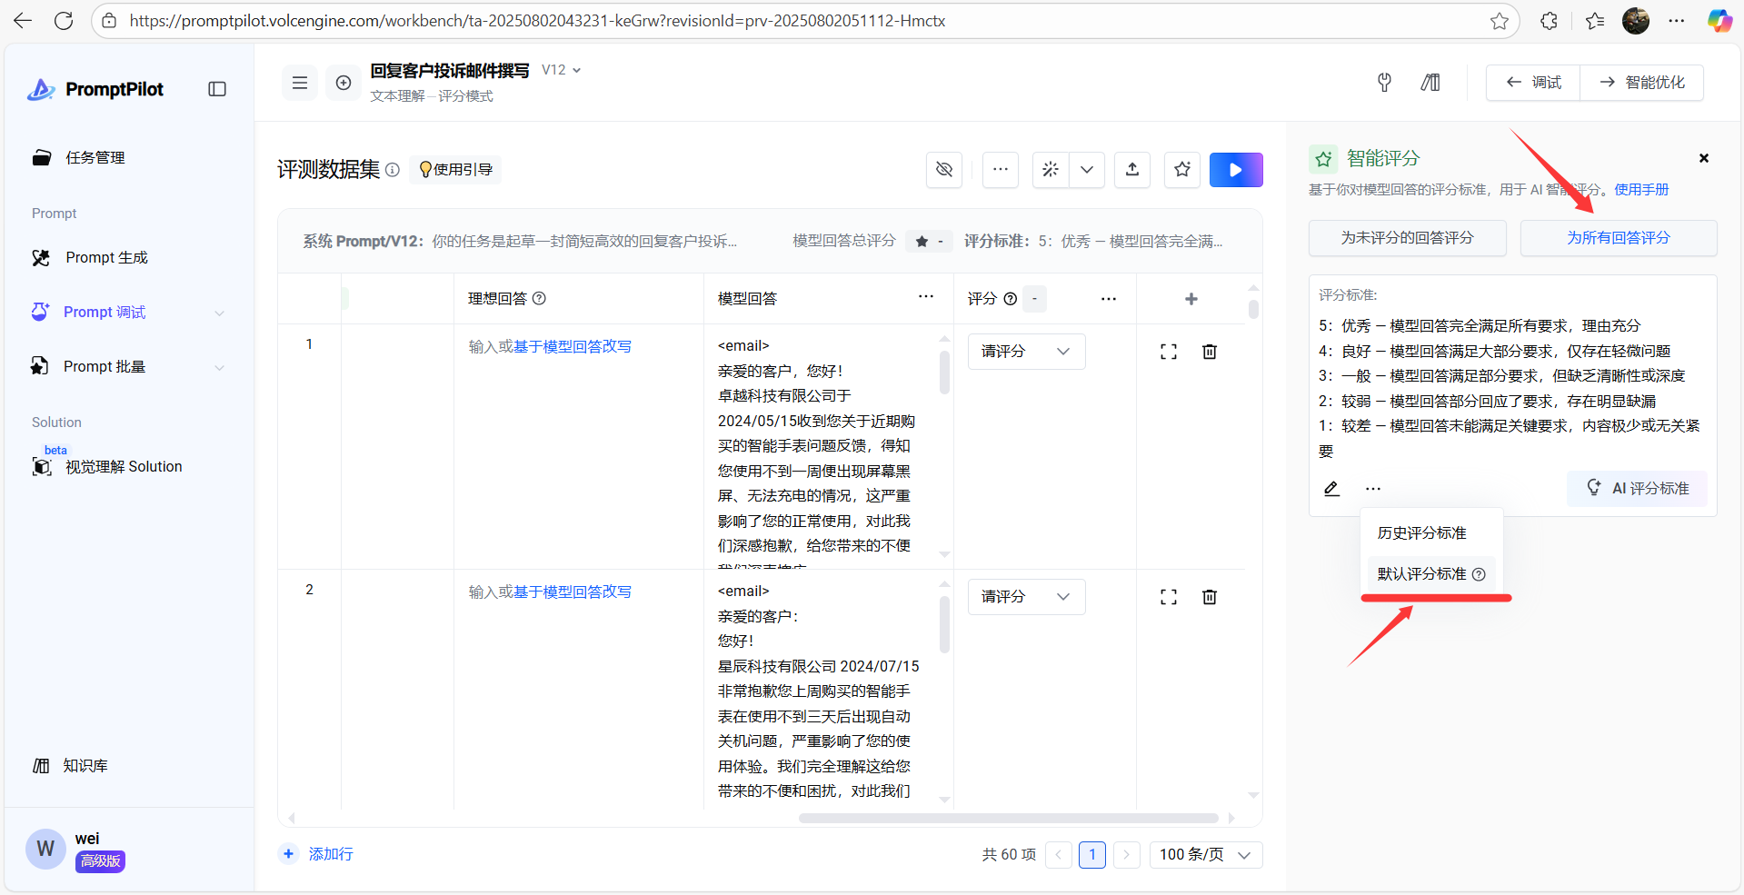Viewport: 1744px width, 895px height.
Task: Expand the Prompt 调试 sidebar section
Action: [219, 313]
